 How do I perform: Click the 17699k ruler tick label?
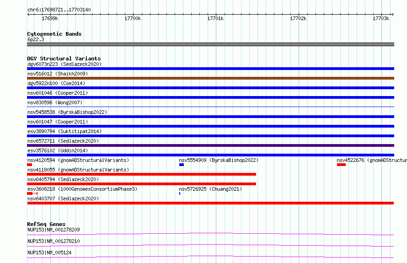click(50, 18)
